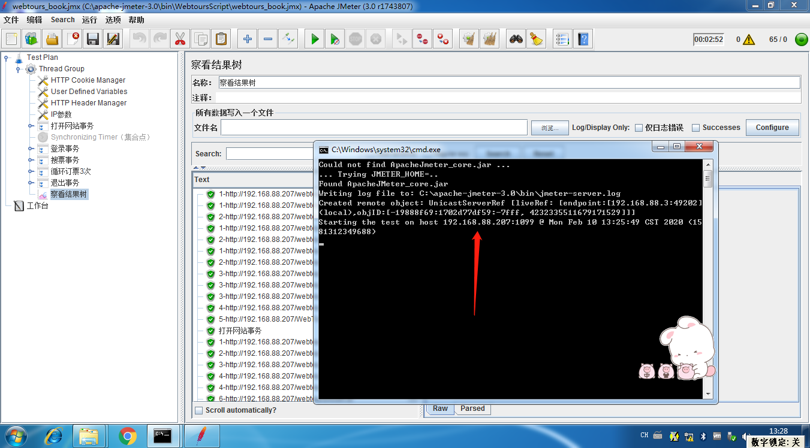Save the test plan with the floppy icon
Screen dimensions: 810x448
click(93, 40)
